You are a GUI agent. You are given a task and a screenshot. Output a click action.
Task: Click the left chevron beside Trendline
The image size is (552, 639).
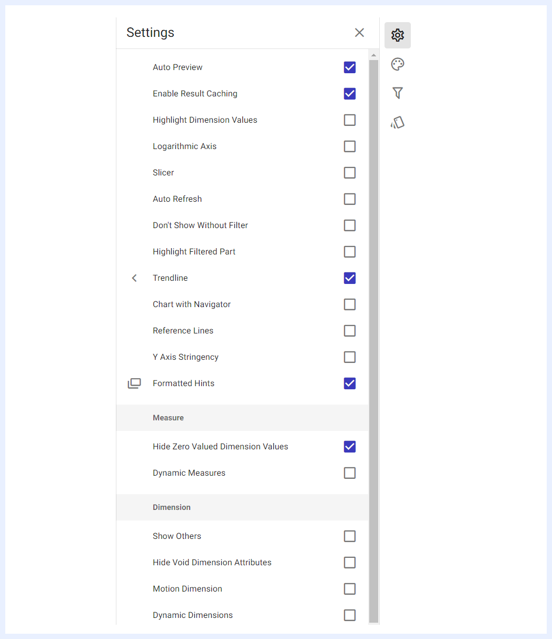point(134,278)
